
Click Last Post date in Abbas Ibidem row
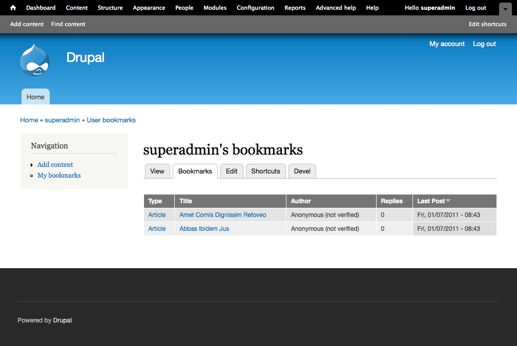pyautogui.click(x=448, y=229)
